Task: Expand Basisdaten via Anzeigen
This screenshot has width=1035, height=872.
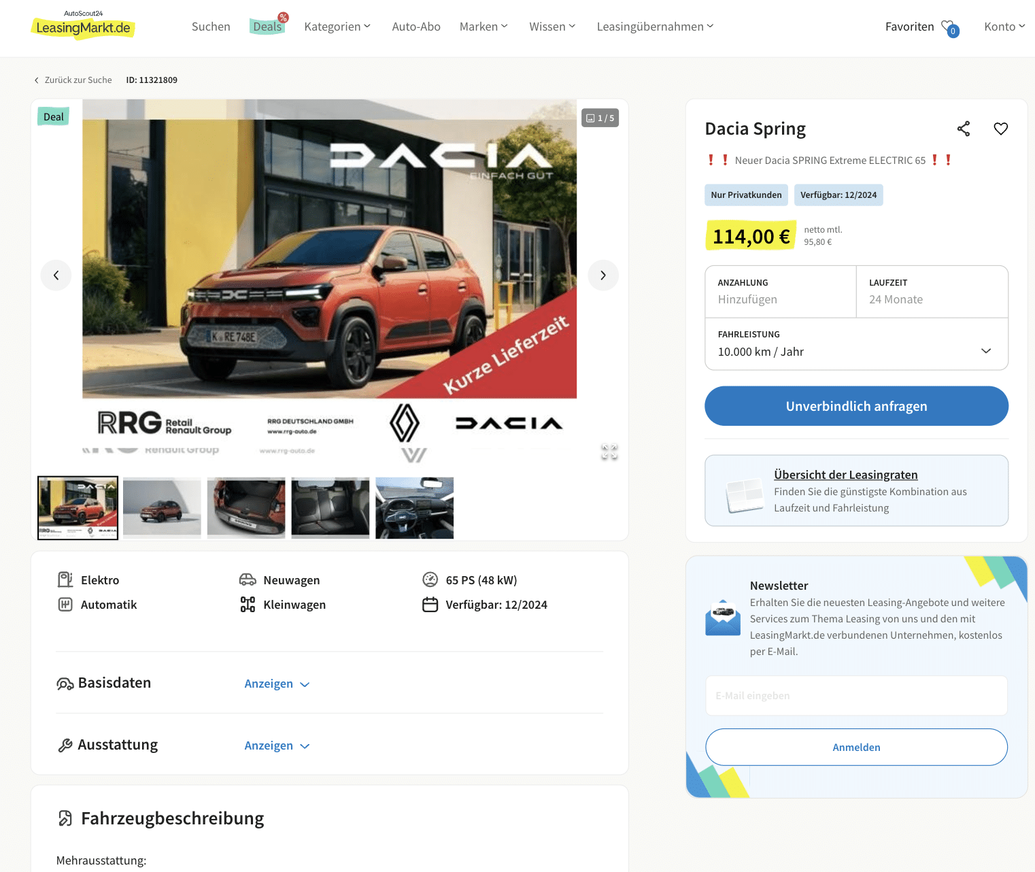Action: tap(277, 684)
